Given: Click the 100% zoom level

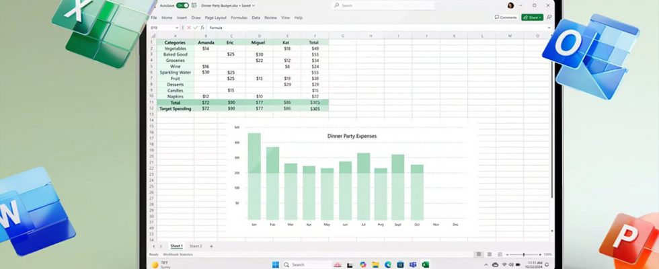Looking at the screenshot, I should [x=547, y=254].
